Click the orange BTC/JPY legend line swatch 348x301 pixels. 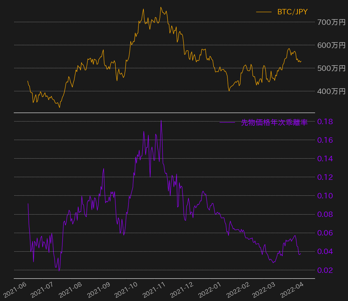coord(264,12)
